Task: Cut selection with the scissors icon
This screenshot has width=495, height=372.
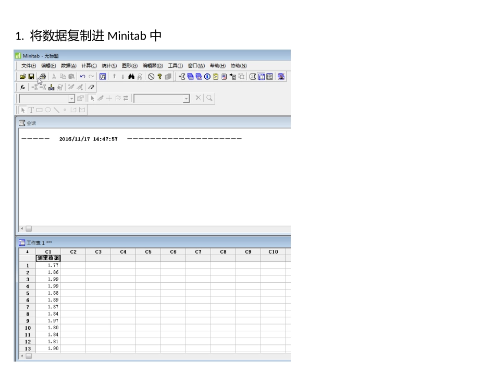Action: [54, 77]
